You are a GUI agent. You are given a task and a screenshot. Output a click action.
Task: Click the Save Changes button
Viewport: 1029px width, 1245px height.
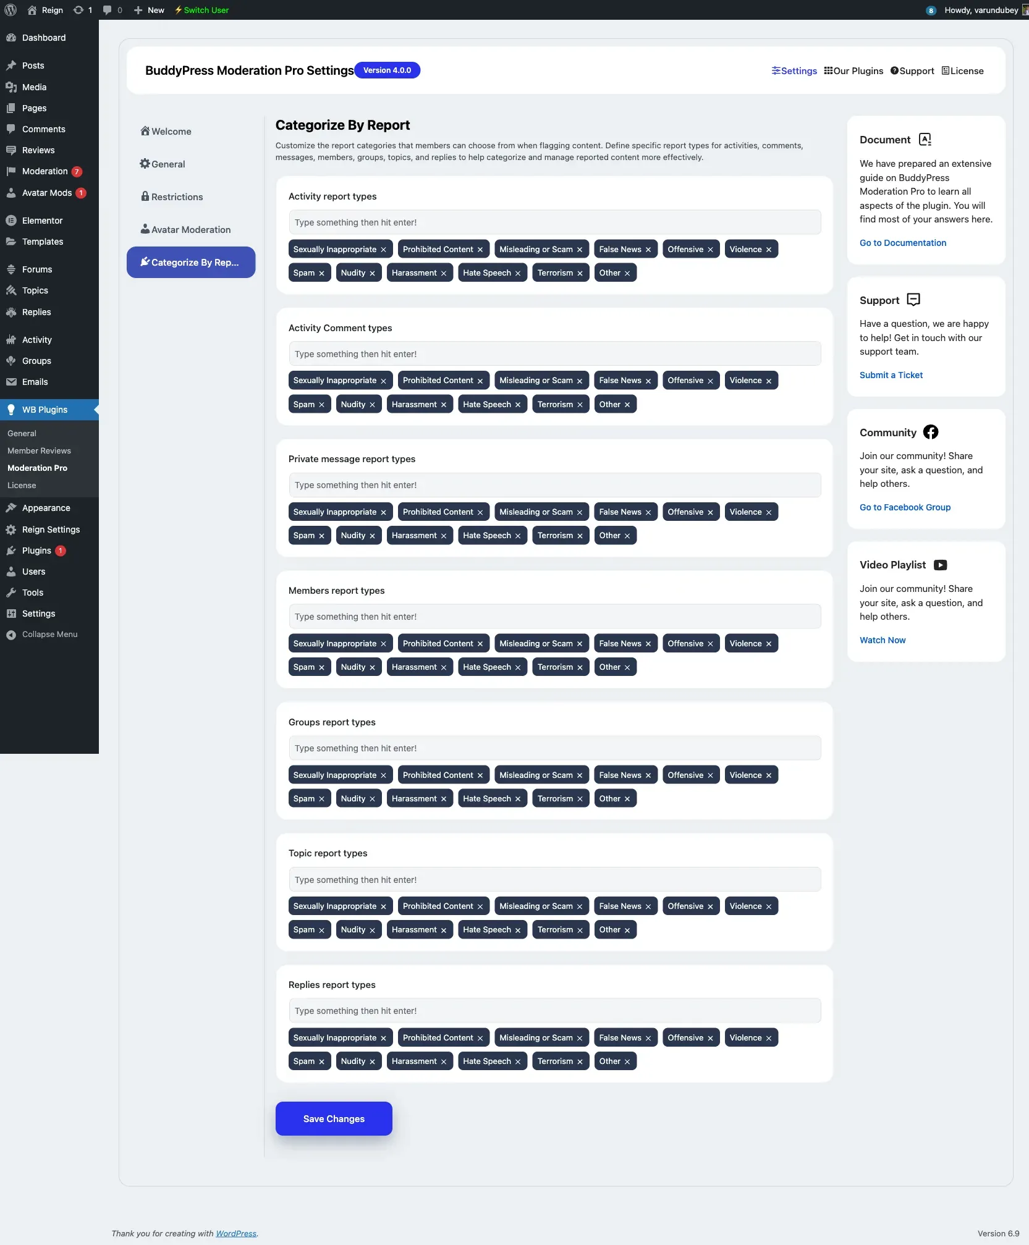click(334, 1118)
